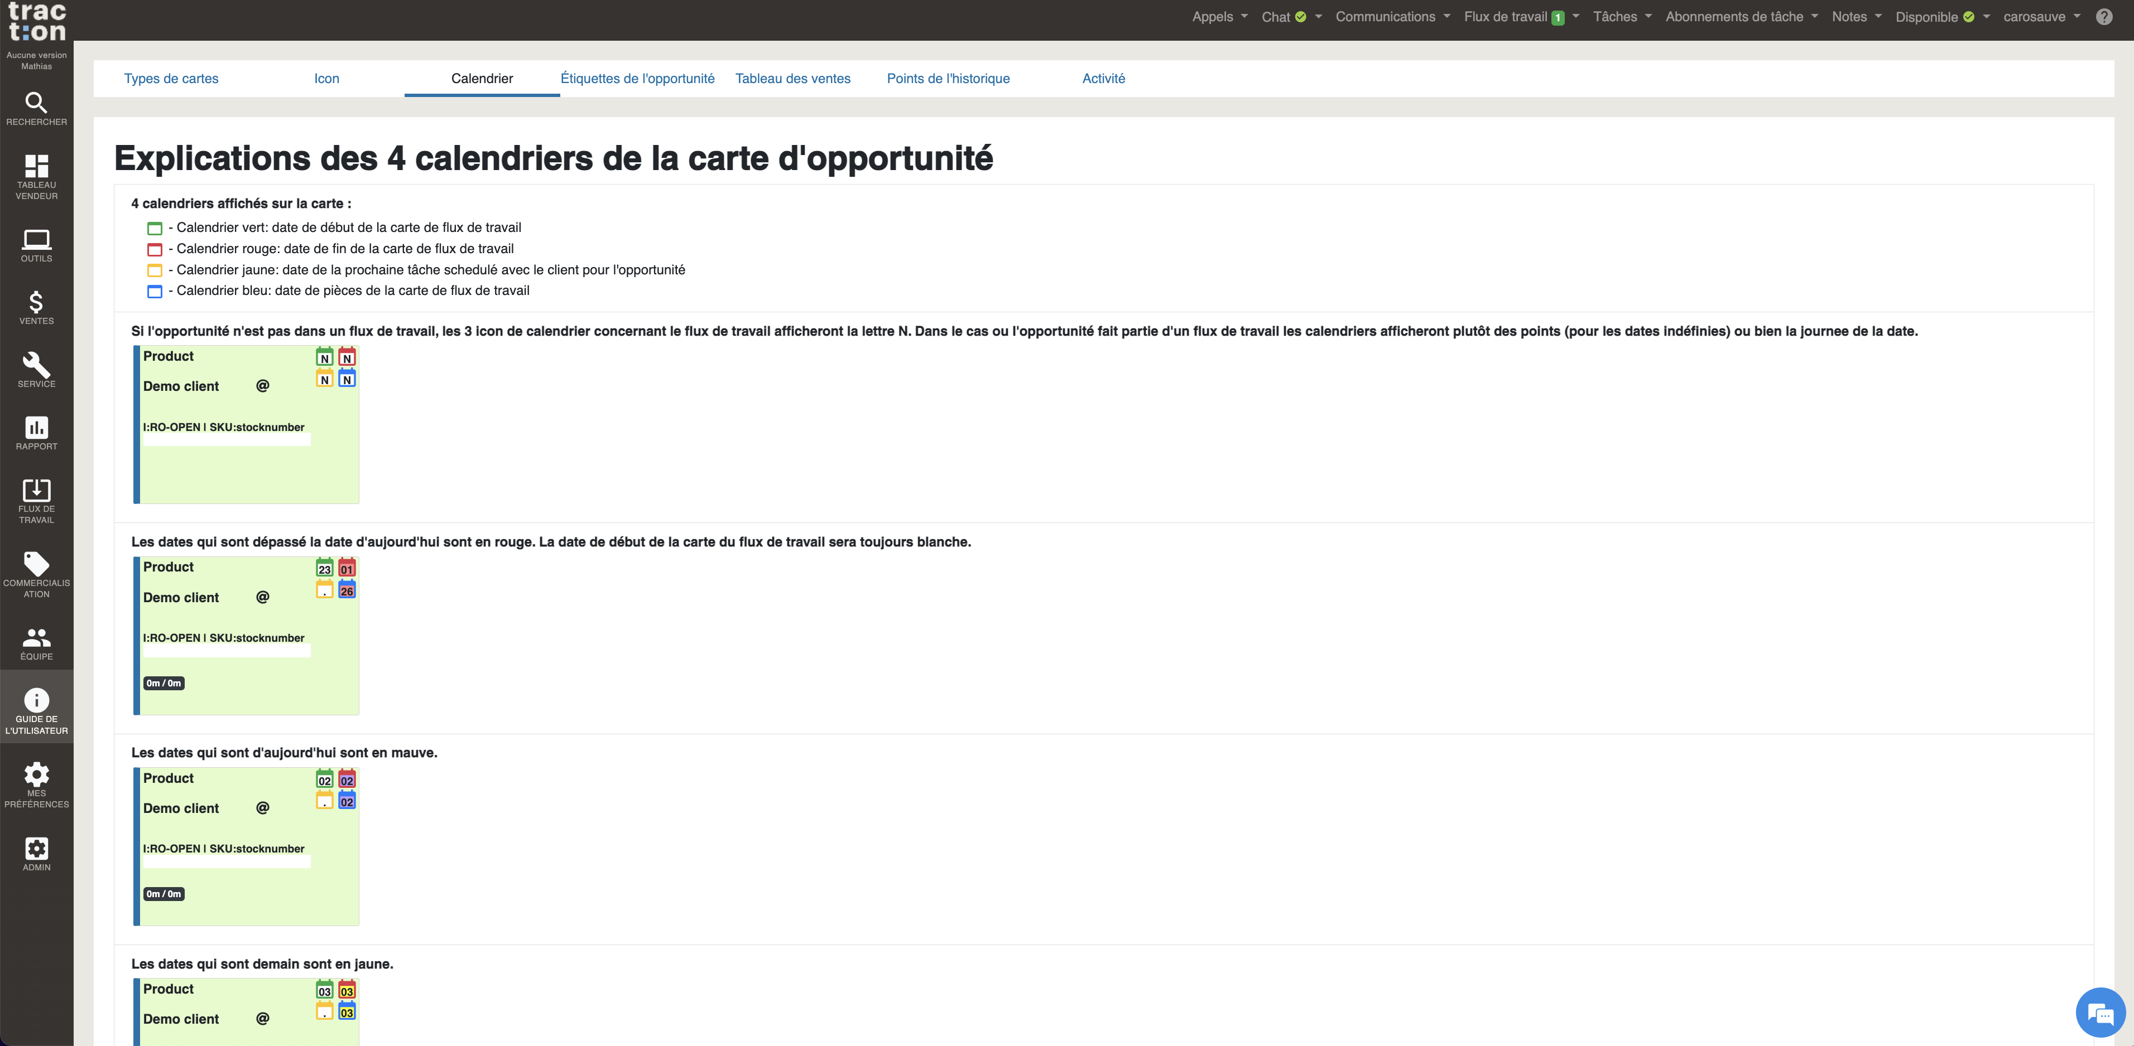
Task: Click the @ symbol on the first card
Action: click(263, 386)
